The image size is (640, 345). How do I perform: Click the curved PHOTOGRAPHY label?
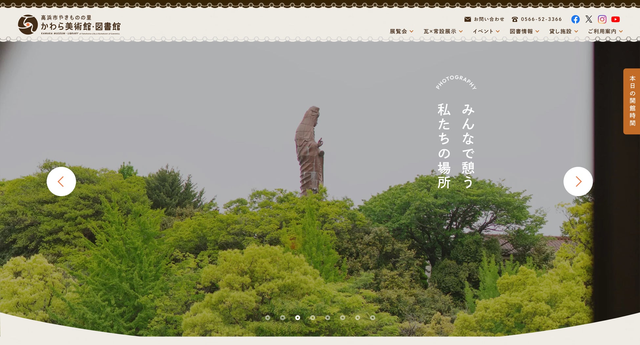[456, 82]
